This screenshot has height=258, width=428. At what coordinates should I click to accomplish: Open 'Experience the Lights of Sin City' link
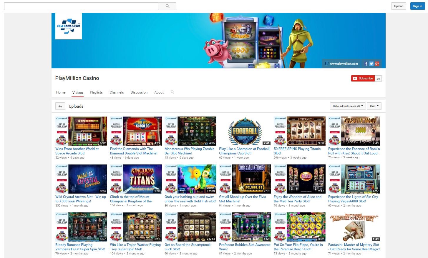click(x=353, y=199)
